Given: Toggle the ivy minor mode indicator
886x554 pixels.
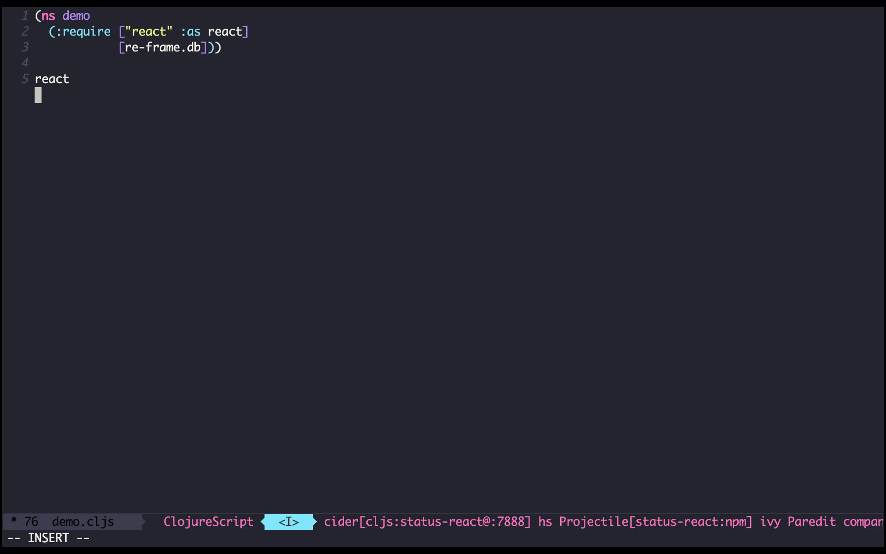Looking at the screenshot, I should [770, 522].
